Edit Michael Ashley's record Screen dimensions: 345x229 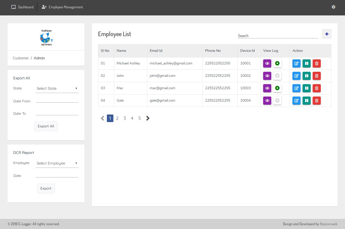coord(297,63)
